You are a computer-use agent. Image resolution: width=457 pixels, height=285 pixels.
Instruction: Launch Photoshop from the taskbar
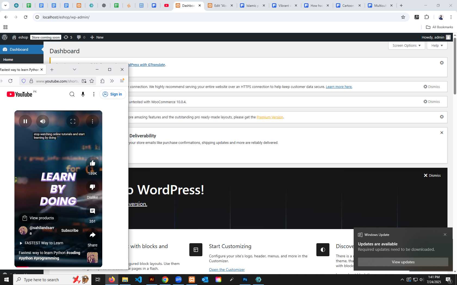(245, 279)
